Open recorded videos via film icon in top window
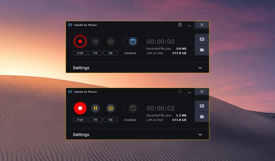This screenshot has height=161, width=275. click(x=202, y=39)
